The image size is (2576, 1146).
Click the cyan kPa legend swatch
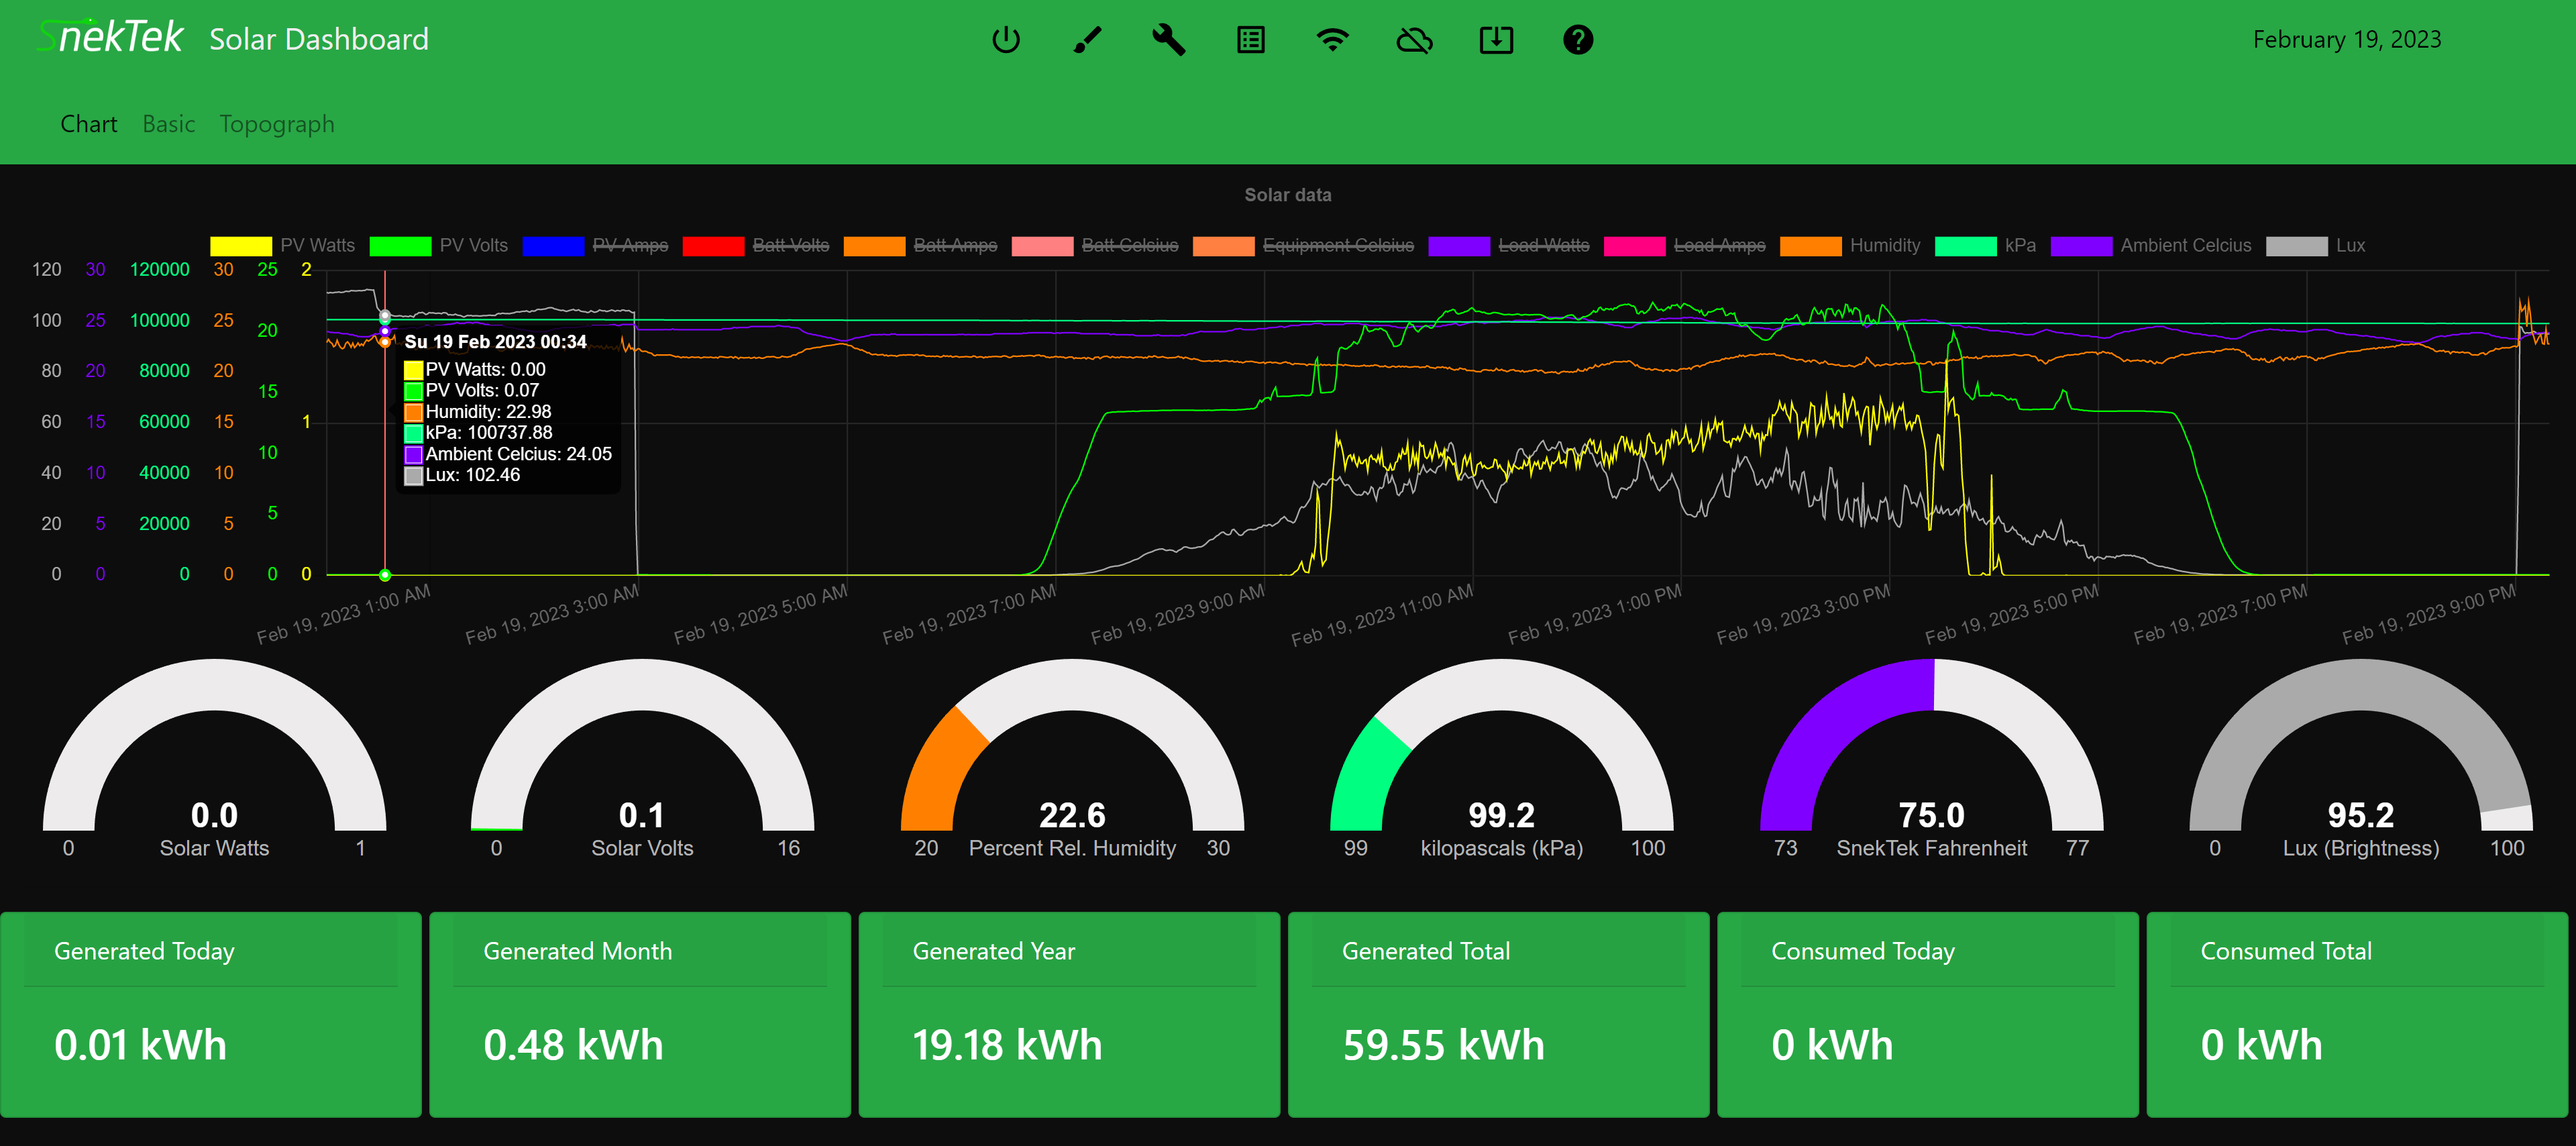pyautogui.click(x=1965, y=246)
